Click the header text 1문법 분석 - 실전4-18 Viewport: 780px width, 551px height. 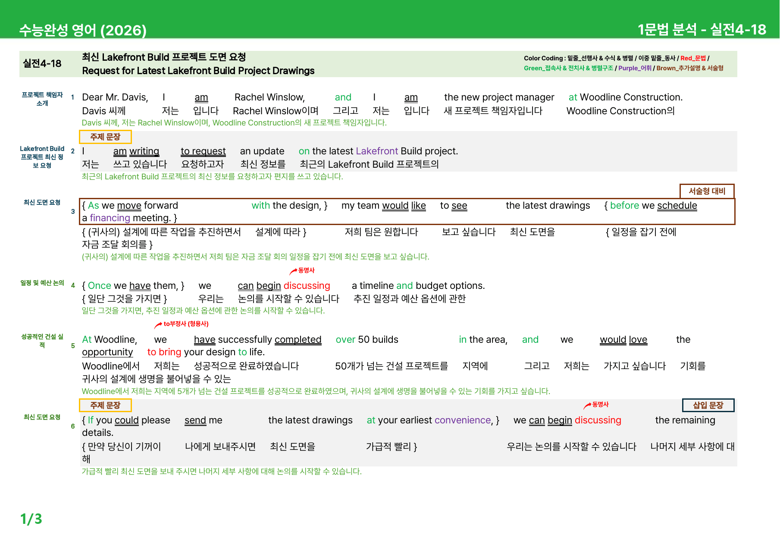coord(702,29)
